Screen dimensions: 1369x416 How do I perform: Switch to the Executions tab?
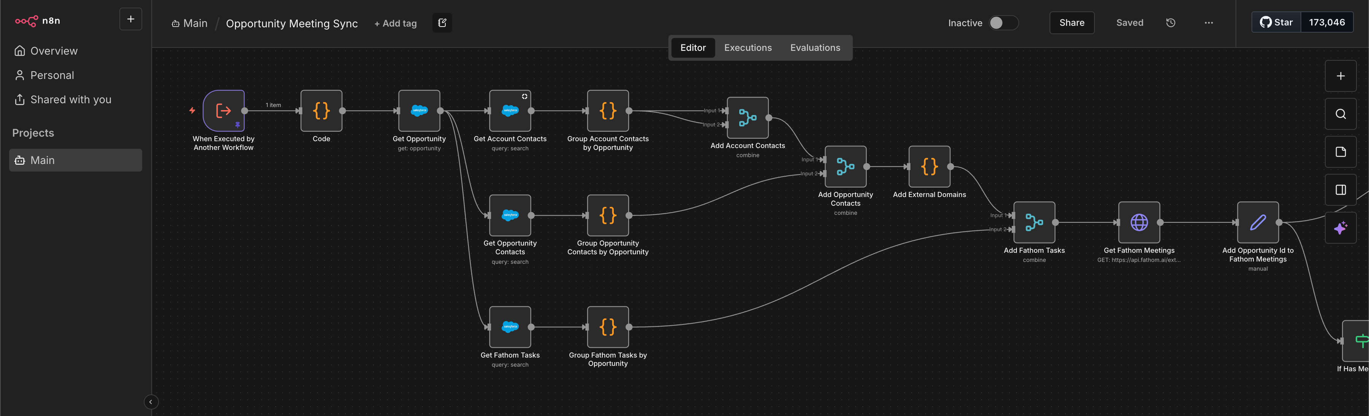pyautogui.click(x=747, y=48)
